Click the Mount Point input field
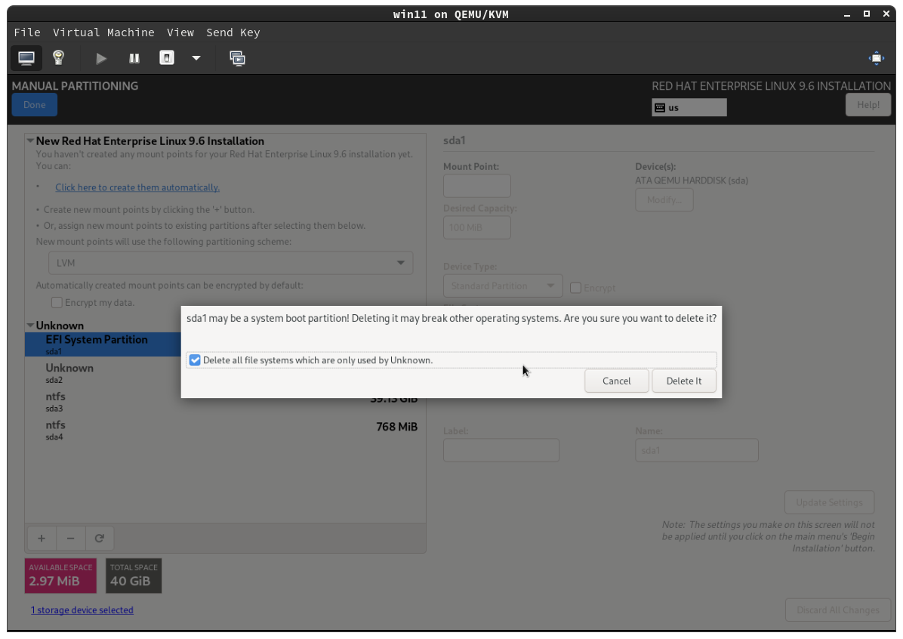903x639 pixels. [477, 186]
